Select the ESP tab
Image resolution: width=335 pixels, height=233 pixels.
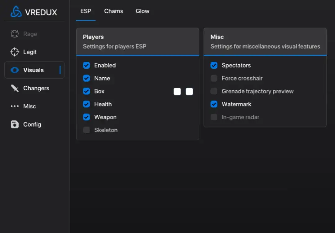coord(86,11)
